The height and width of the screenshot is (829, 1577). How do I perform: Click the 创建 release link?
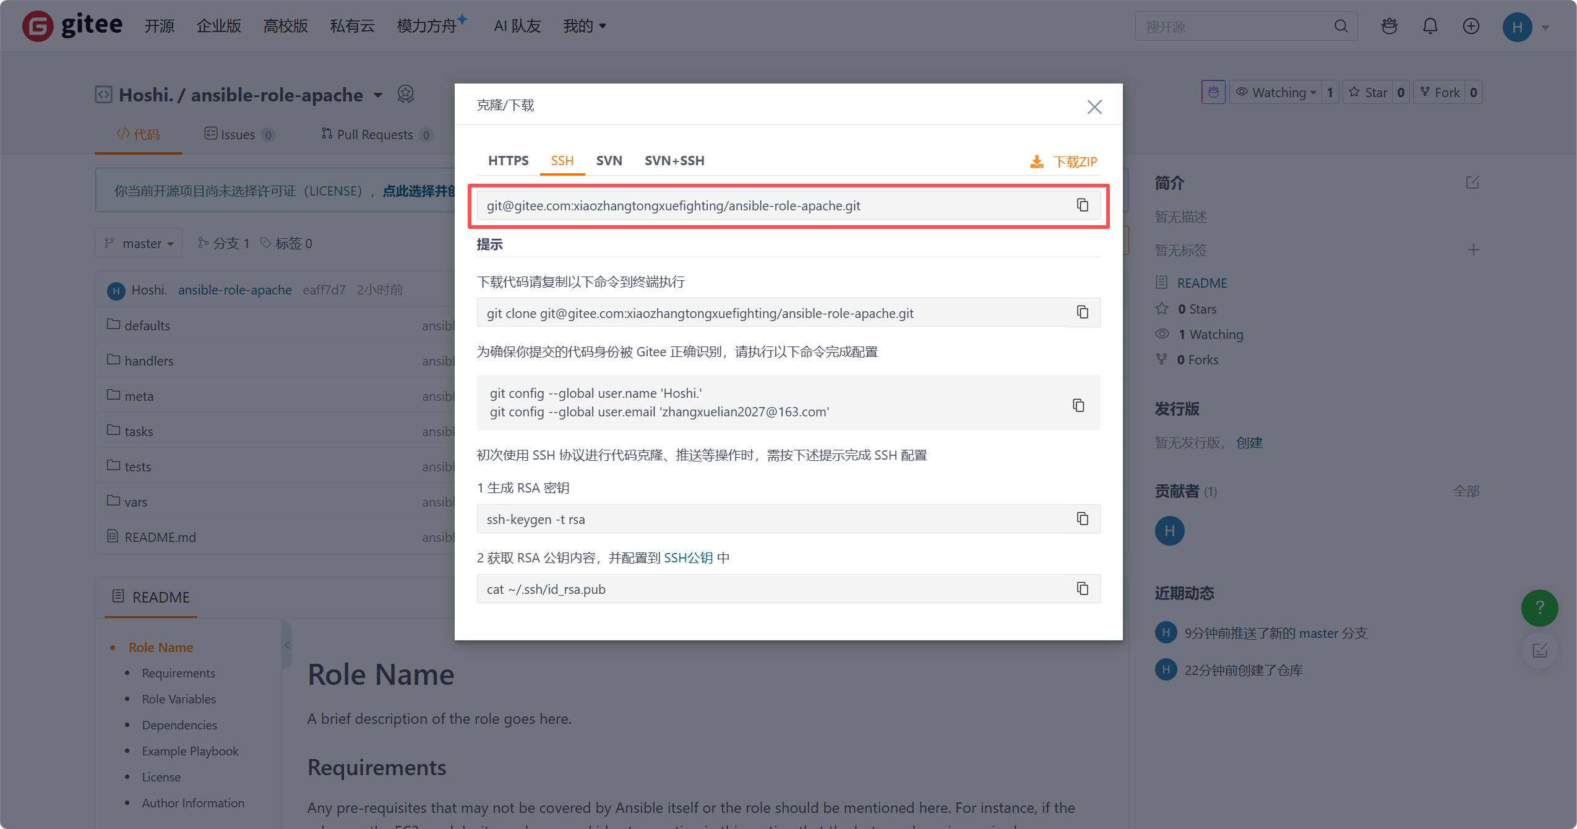(x=1249, y=442)
